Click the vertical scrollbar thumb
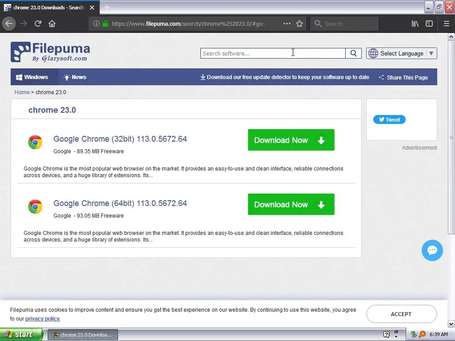The width and height of the screenshot is (455, 341). [451, 137]
